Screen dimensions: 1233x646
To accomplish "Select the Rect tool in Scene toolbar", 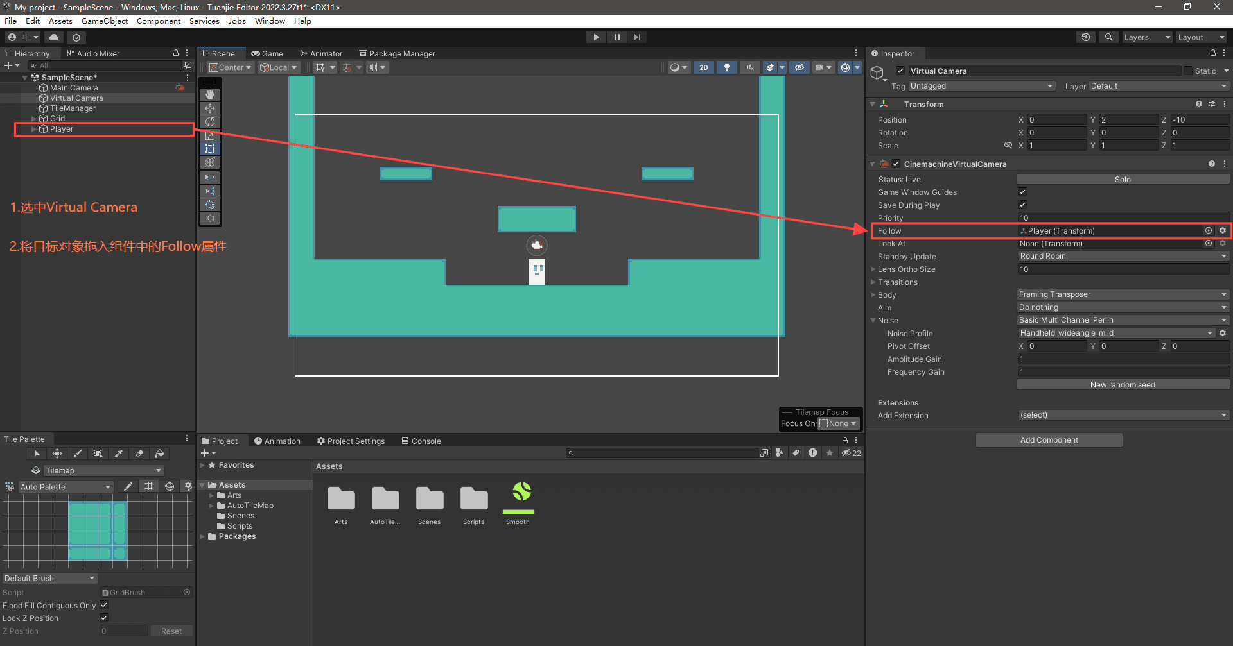I will coord(210,149).
